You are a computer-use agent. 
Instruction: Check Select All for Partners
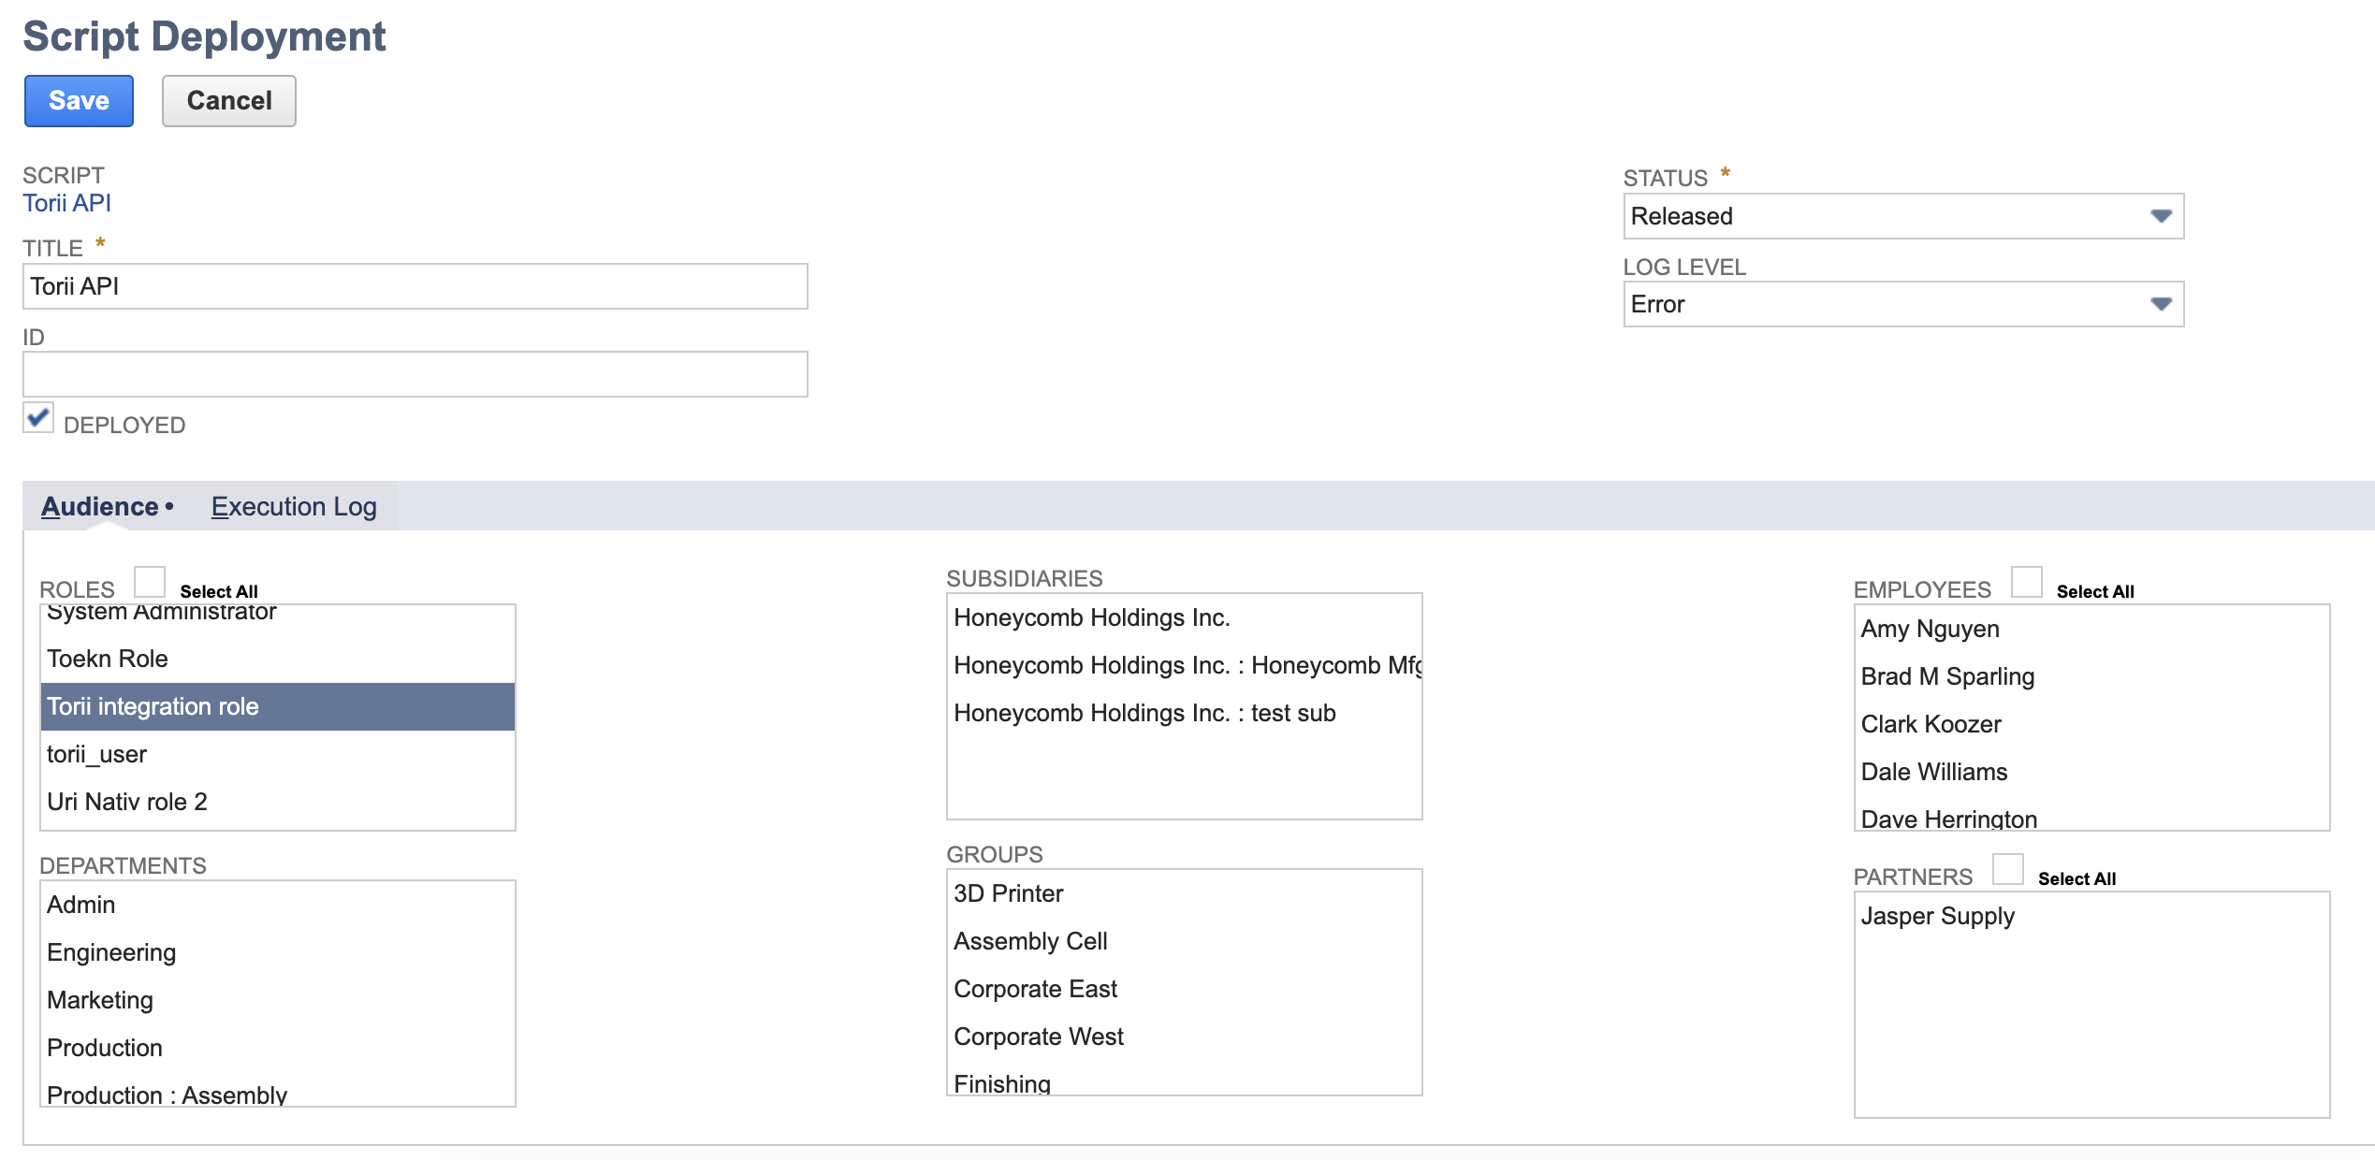(x=2008, y=869)
